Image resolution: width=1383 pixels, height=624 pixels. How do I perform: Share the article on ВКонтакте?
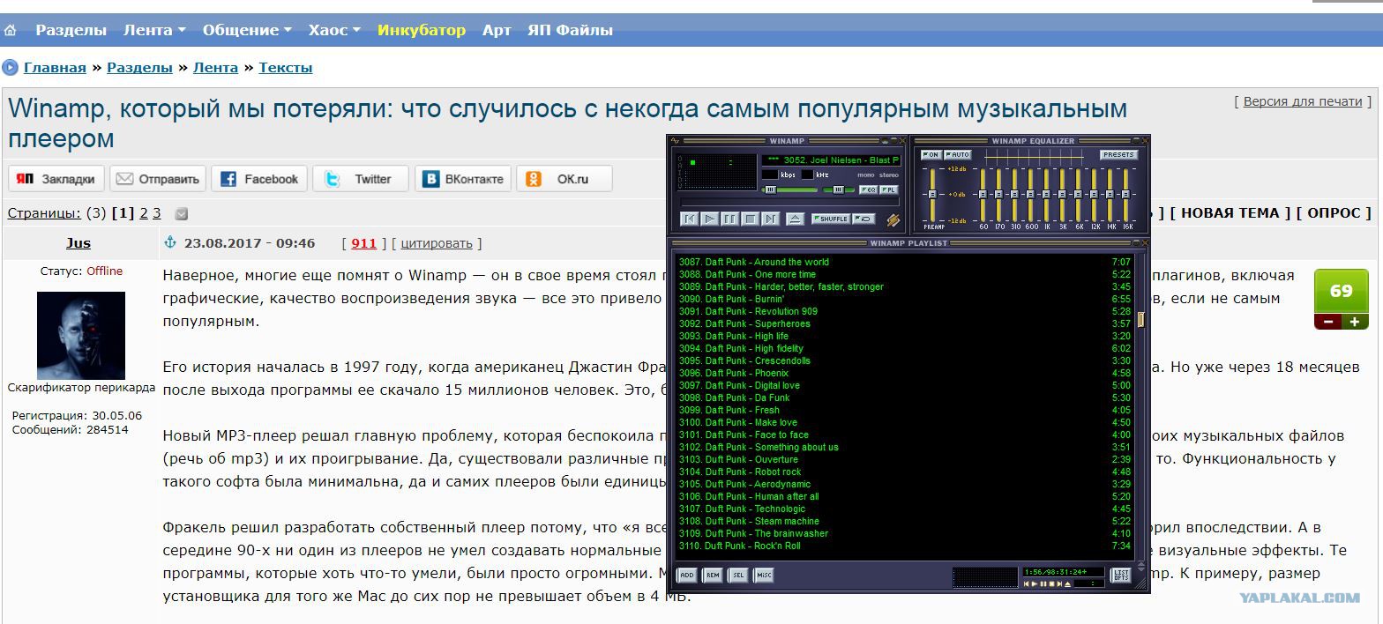463,179
